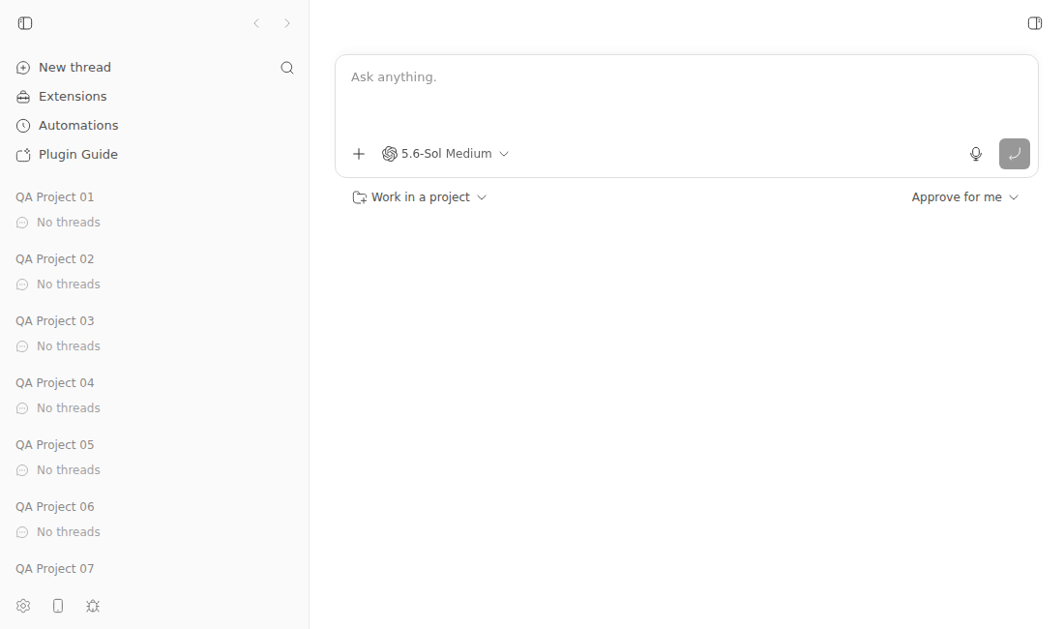Click No threads under QA Project 02
1064x629 pixels.
(x=58, y=285)
